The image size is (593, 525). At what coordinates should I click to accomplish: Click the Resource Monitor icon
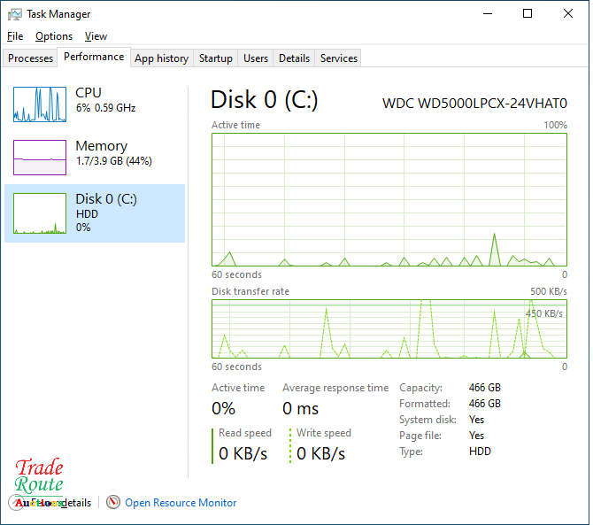pos(113,503)
